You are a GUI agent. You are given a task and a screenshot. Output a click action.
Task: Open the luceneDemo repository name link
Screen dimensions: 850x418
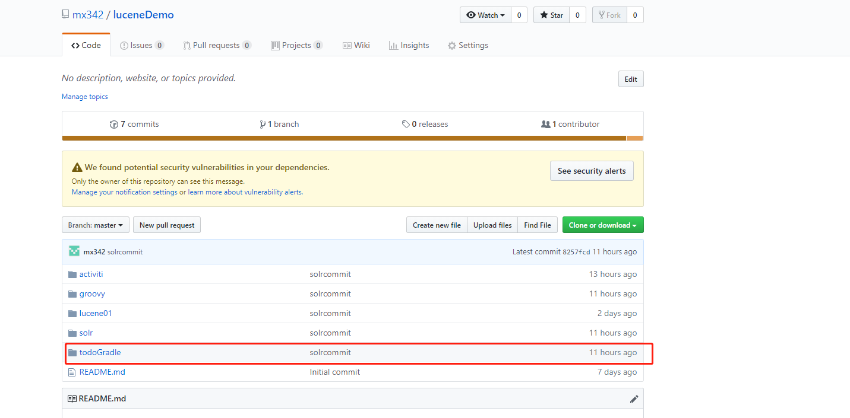point(144,15)
